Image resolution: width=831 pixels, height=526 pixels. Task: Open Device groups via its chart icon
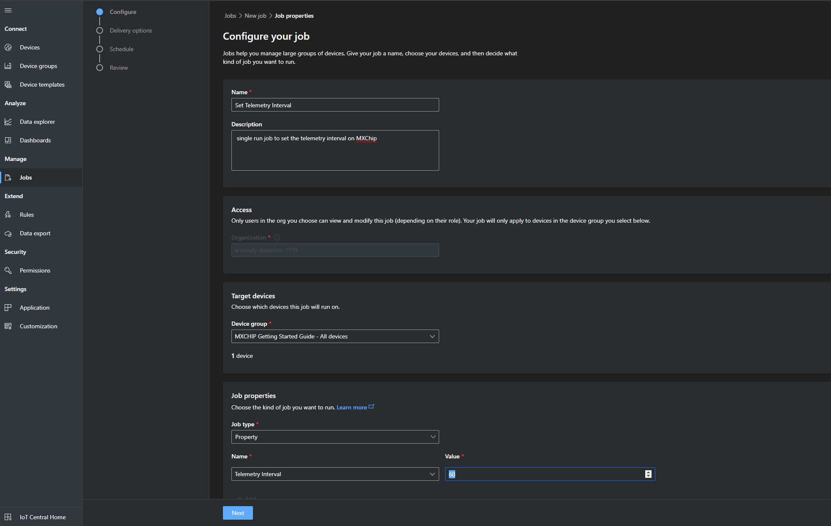(x=8, y=66)
